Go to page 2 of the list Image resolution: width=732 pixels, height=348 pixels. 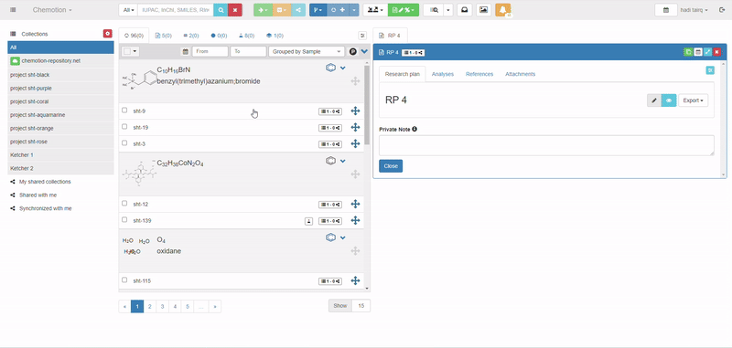tap(149, 306)
